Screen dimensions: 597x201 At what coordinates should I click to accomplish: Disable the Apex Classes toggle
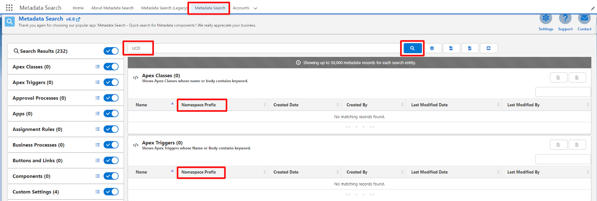(111, 67)
